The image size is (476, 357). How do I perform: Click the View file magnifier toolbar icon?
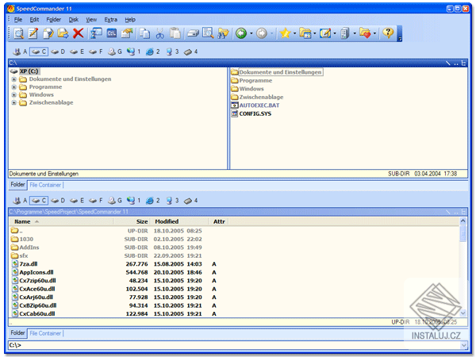pyautogui.click(x=19, y=33)
